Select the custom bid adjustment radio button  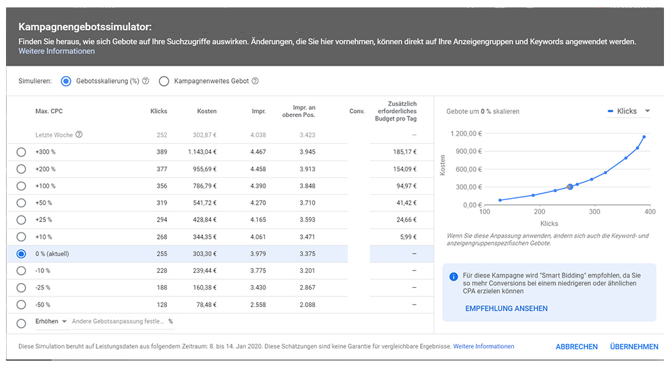pos(21,324)
